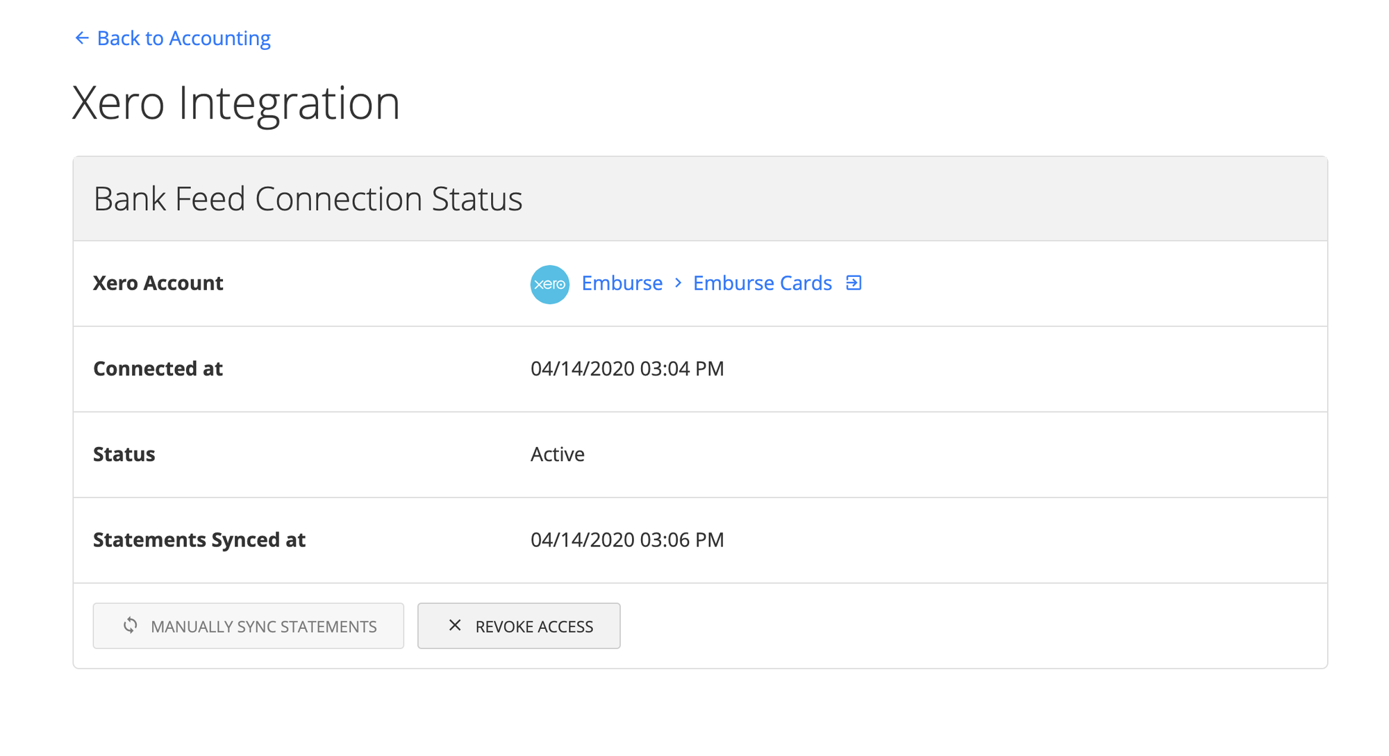This screenshot has width=1389, height=756.
Task: Open the Back to Accounting link
Action: pos(183,37)
